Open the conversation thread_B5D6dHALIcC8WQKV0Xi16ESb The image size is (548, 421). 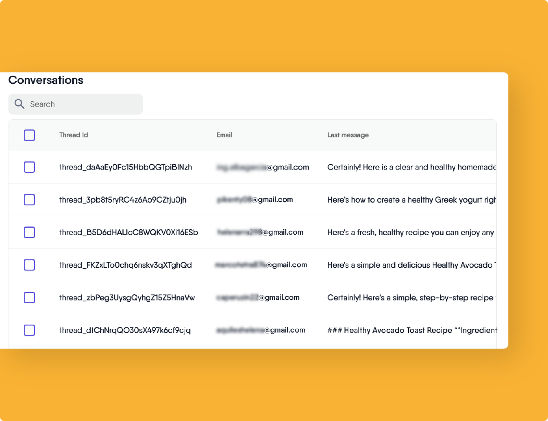click(127, 232)
